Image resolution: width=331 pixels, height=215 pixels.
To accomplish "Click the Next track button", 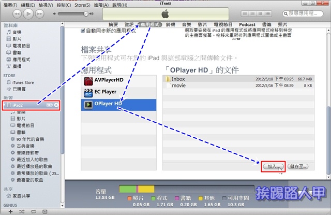I will point(39,14).
